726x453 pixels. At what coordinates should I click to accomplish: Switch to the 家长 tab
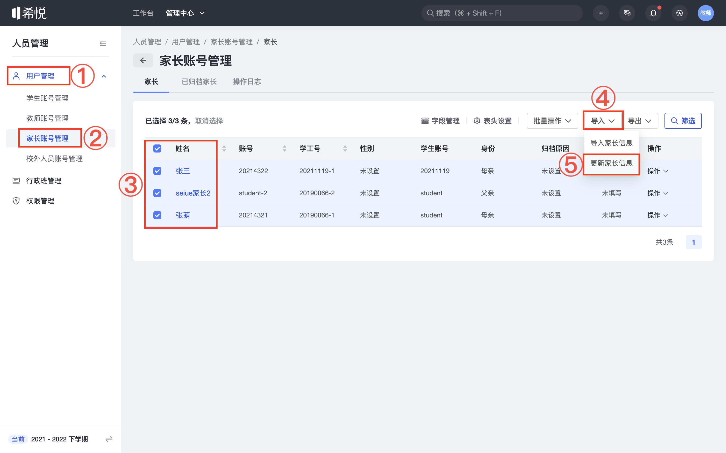pyautogui.click(x=151, y=82)
